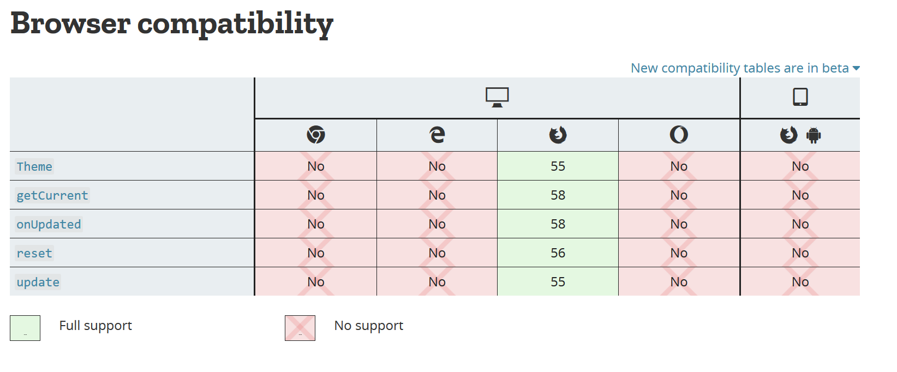897x372 pixels.
Task: Open the reset method link
Action: point(34,253)
